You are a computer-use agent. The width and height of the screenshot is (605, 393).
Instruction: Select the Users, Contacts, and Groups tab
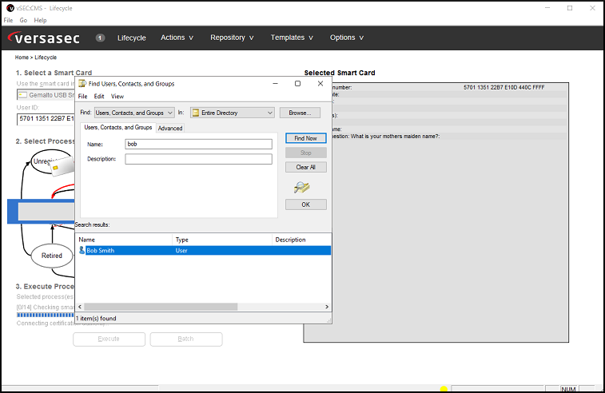pyautogui.click(x=118, y=127)
